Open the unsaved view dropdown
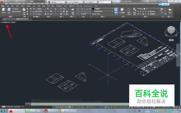 103,12
